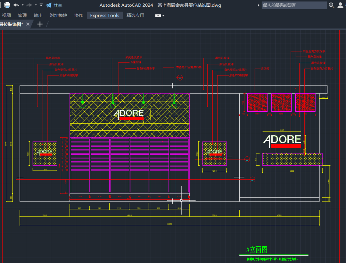
Task: Open Customize Quick Access Toolbar dropdown
Action: pyautogui.click(x=41, y=5)
